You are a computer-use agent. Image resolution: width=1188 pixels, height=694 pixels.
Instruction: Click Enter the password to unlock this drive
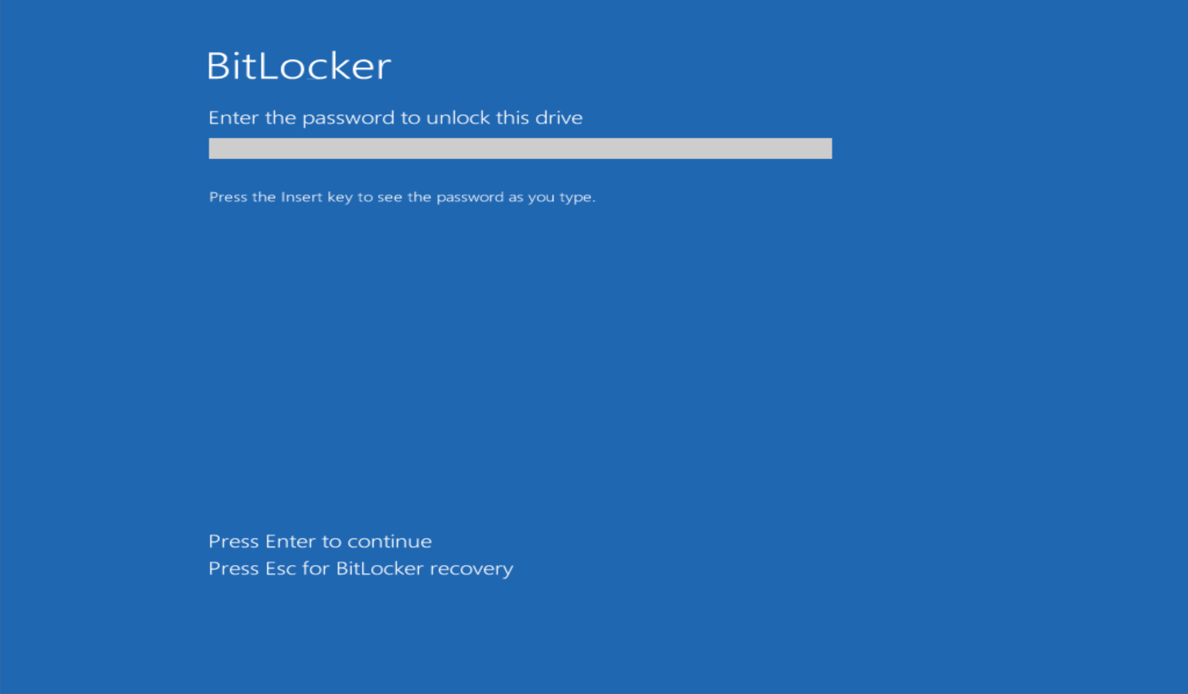395,117
